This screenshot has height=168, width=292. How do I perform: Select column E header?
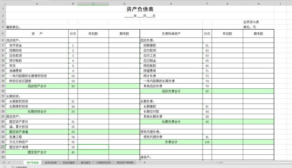(171, 4)
